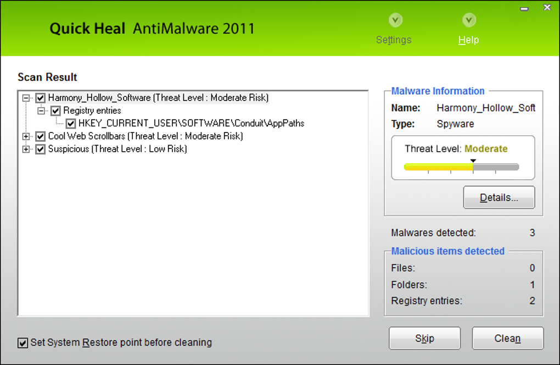Select Harmony_Hollow_Software (Threat Level : Moderate Risk) row

point(158,98)
